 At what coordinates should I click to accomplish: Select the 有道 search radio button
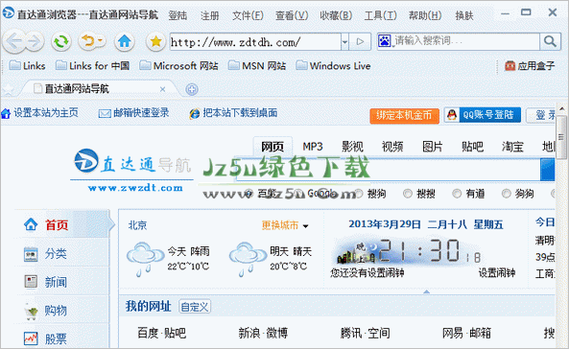pyautogui.click(x=457, y=194)
